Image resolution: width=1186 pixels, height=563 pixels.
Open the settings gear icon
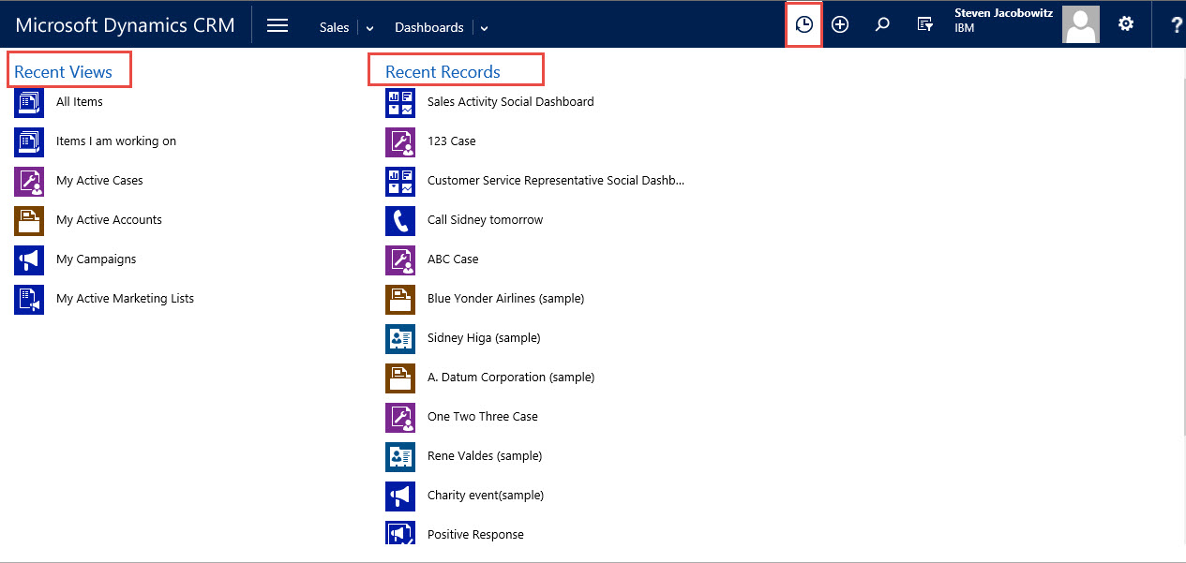1126,24
